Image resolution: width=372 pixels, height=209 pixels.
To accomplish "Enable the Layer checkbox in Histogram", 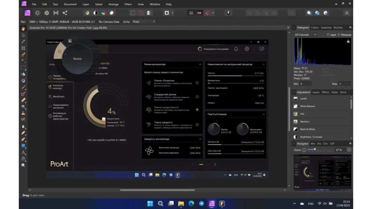I will tap(328, 35).
